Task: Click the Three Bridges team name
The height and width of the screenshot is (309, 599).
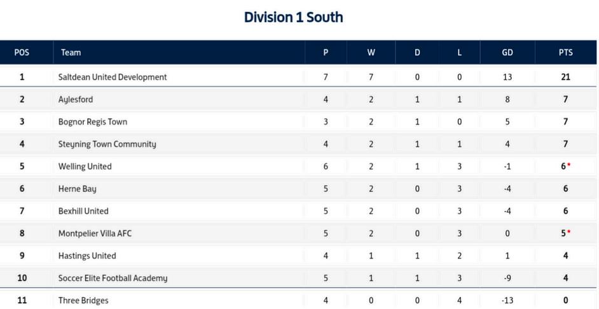Action: (83, 300)
